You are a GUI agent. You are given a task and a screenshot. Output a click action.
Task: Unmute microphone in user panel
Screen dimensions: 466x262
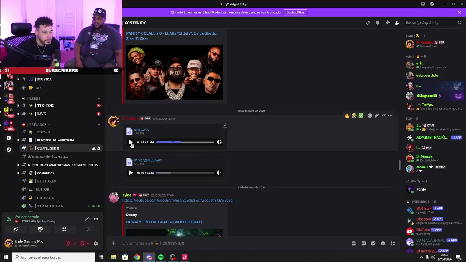[68, 243]
